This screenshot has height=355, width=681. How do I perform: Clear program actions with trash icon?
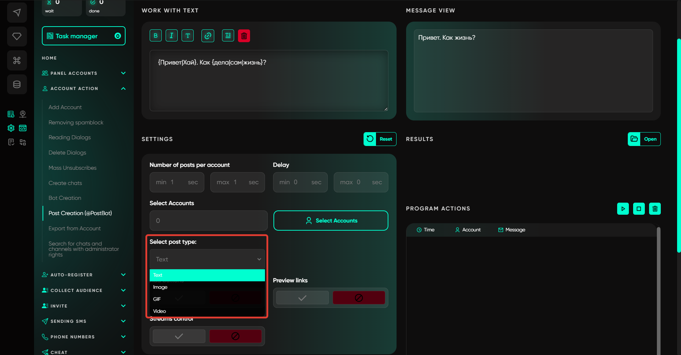pos(655,209)
